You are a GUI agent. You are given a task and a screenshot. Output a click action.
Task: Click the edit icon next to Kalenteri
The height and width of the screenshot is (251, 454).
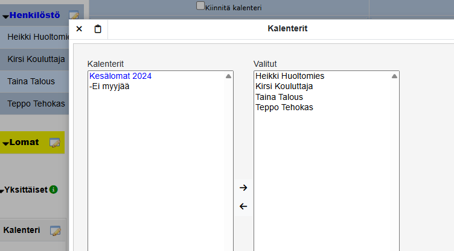pos(55,231)
